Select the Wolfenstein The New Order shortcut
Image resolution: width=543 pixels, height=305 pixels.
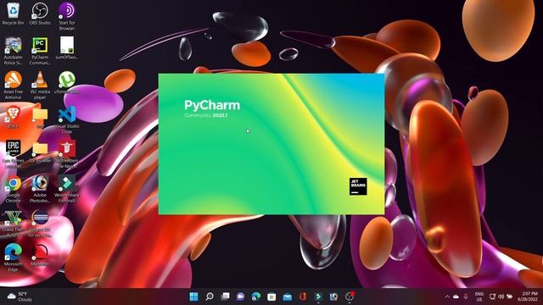(67, 154)
